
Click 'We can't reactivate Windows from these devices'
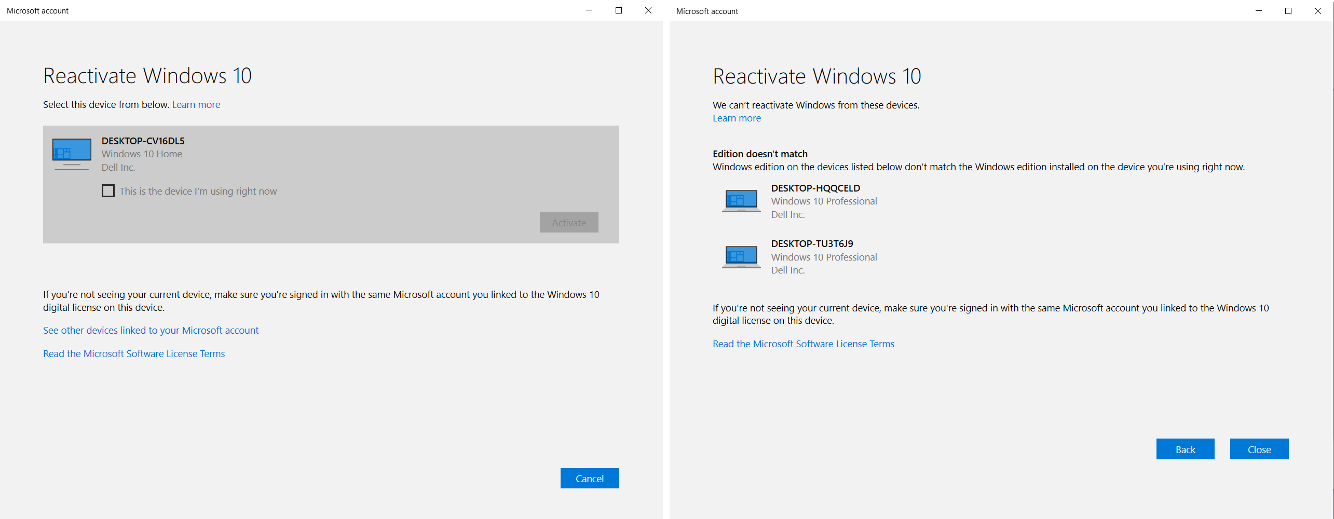(816, 105)
